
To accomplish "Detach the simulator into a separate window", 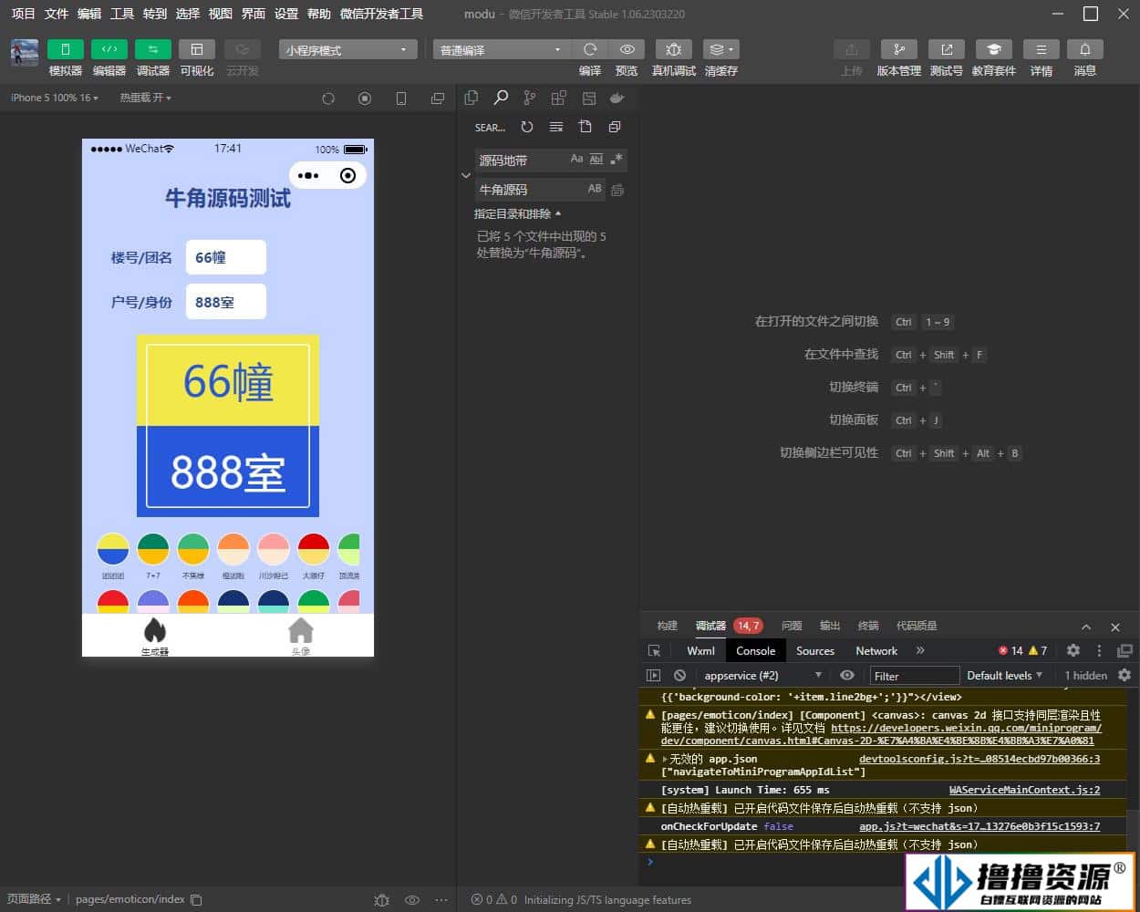I will (438, 98).
